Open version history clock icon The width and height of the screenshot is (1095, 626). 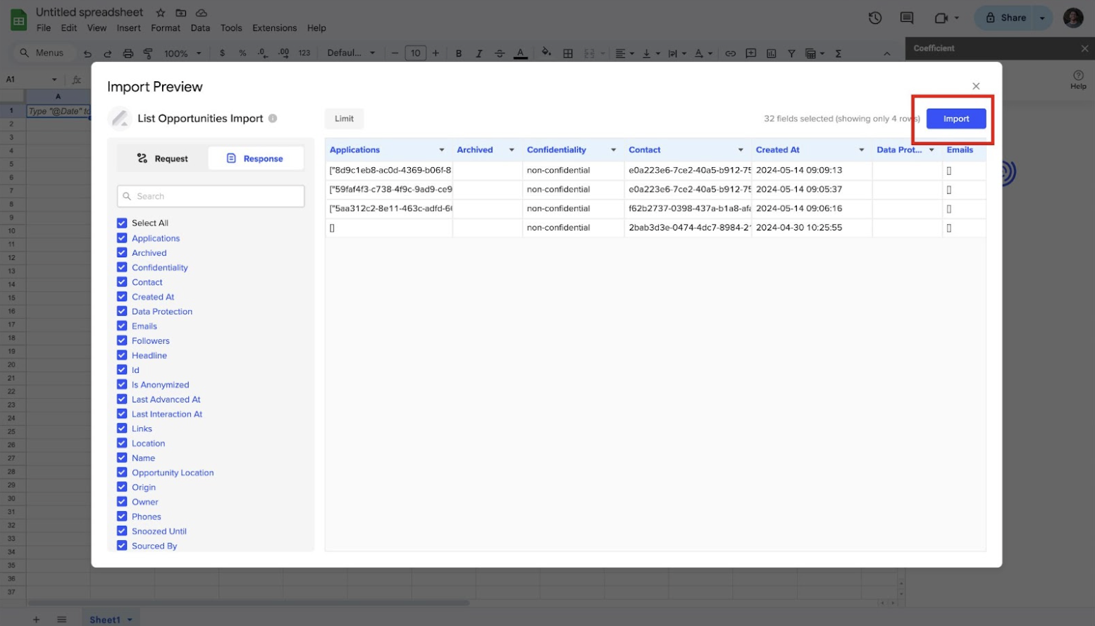875,18
